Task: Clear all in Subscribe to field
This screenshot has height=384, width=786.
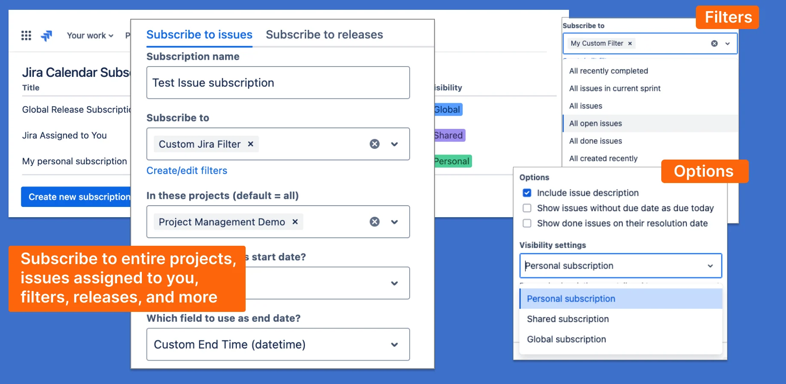Action: pos(375,144)
